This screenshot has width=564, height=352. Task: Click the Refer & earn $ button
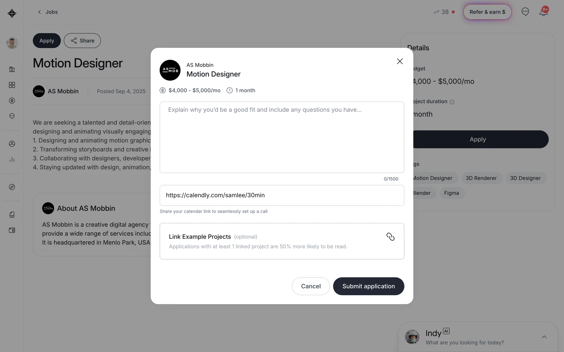pyautogui.click(x=487, y=12)
